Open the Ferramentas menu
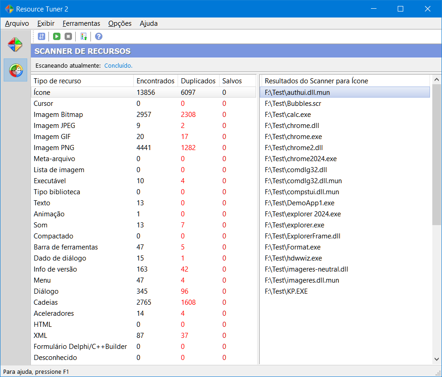This screenshot has height=377, width=442. (81, 23)
